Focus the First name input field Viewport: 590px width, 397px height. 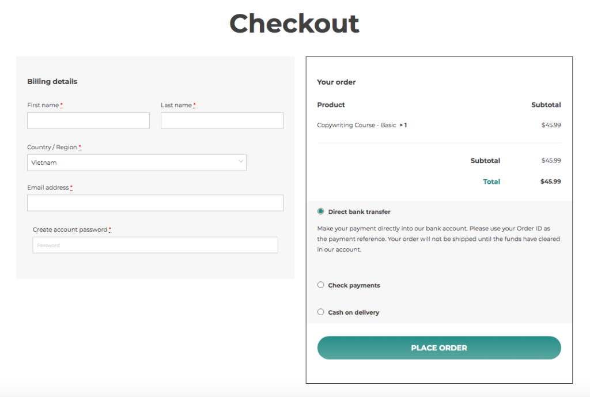click(88, 121)
